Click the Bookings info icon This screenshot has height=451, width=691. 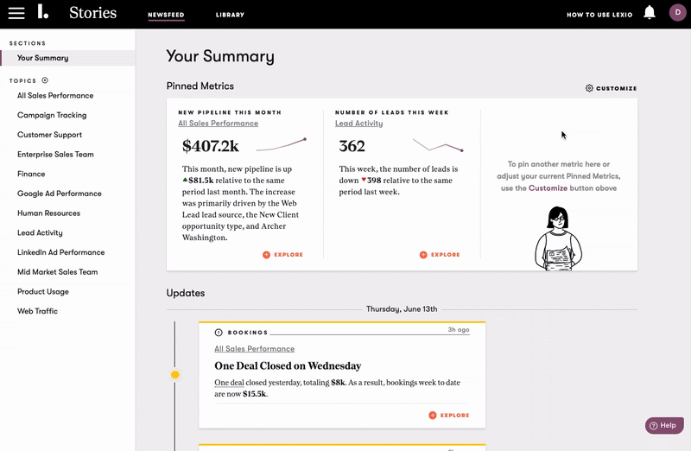pyautogui.click(x=219, y=333)
